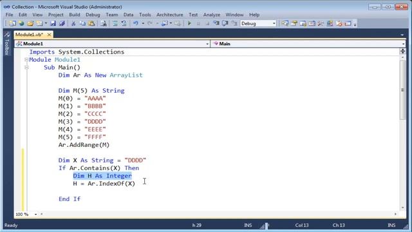
Task: Cut selection with the scissors icon
Action: [73, 23]
